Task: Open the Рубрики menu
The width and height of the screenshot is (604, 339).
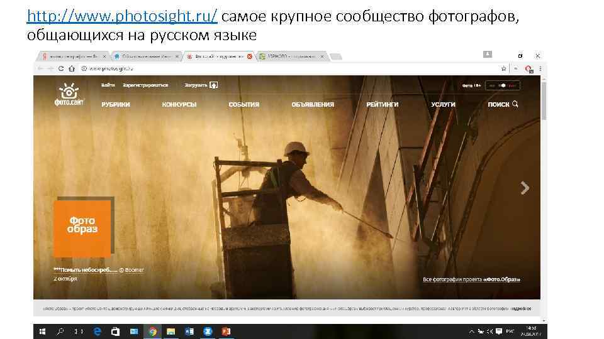Action: 116,105
